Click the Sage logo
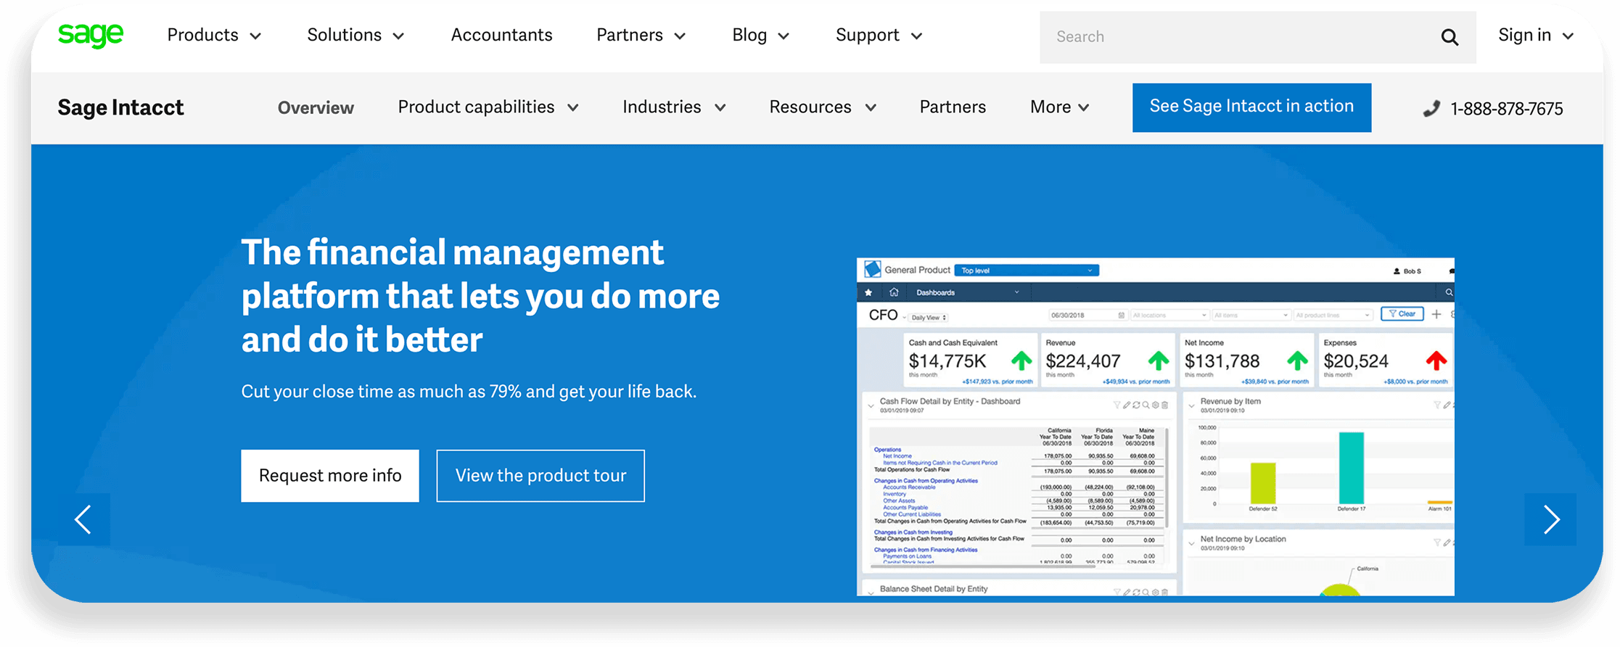This screenshot has width=1620, height=647. point(91,34)
